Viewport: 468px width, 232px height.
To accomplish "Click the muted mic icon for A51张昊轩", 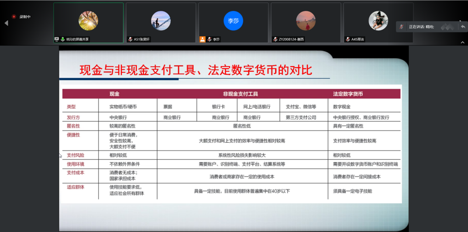I will pos(130,39).
